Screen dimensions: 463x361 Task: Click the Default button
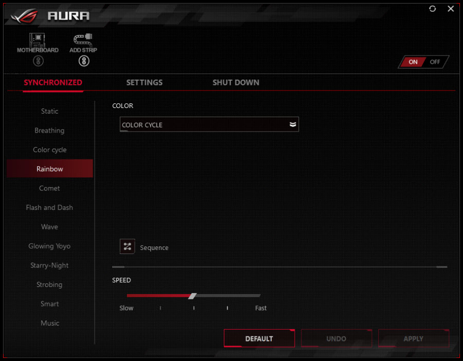coord(259,338)
